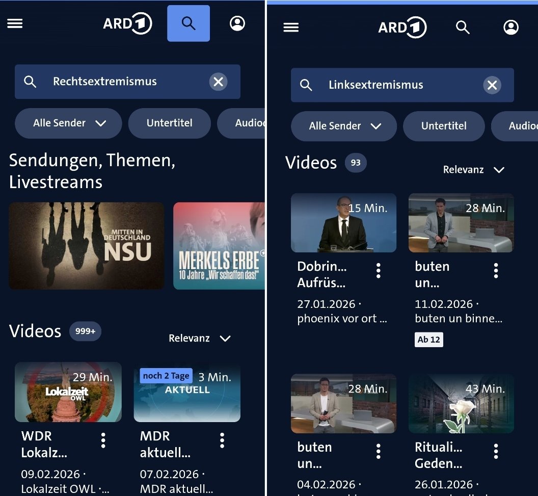
Task: Open Relevanz sort dropdown in left screen
Action: (x=200, y=338)
